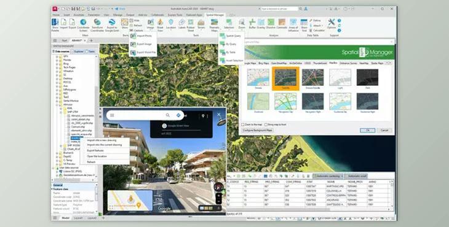
Task: Switch to the Model layout tab
Action: pos(66,218)
